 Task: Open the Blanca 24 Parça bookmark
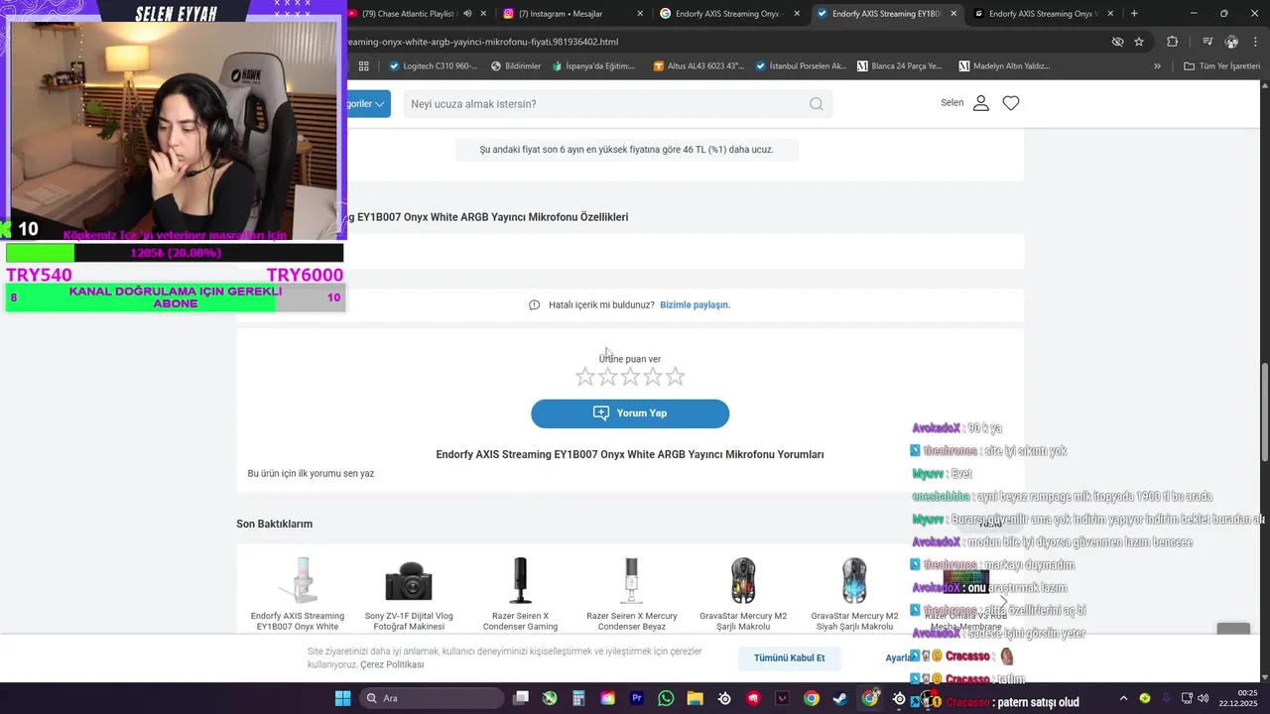tap(899, 66)
